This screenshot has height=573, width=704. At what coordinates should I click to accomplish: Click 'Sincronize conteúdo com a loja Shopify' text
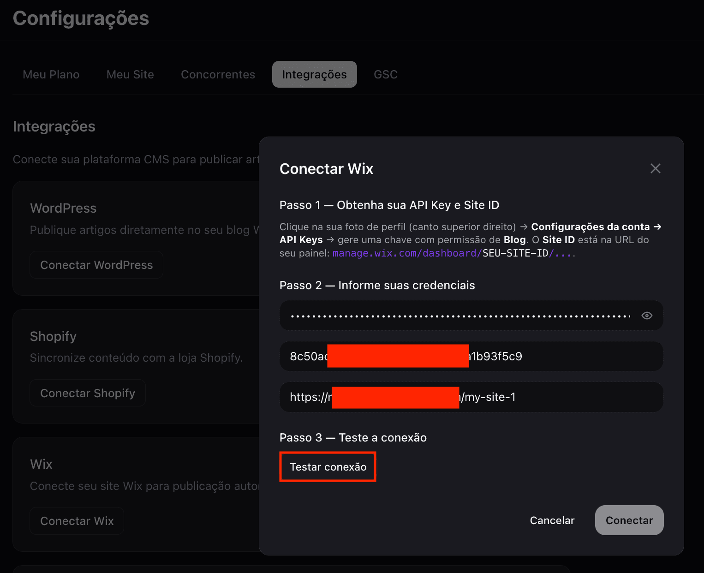(x=136, y=358)
